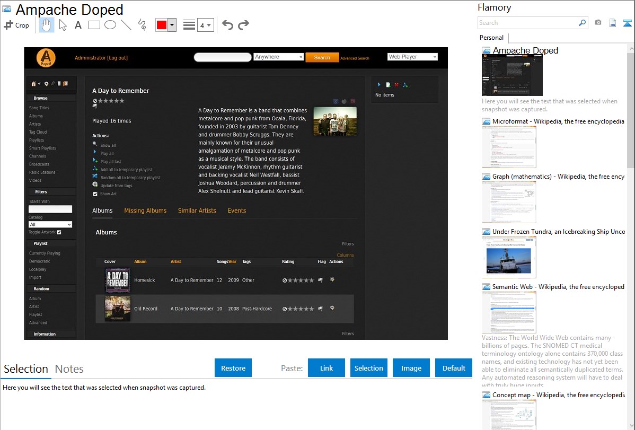Viewport: 635px width, 430px height.
Task: Open the Catalog All dropdown
Action: (x=50, y=224)
